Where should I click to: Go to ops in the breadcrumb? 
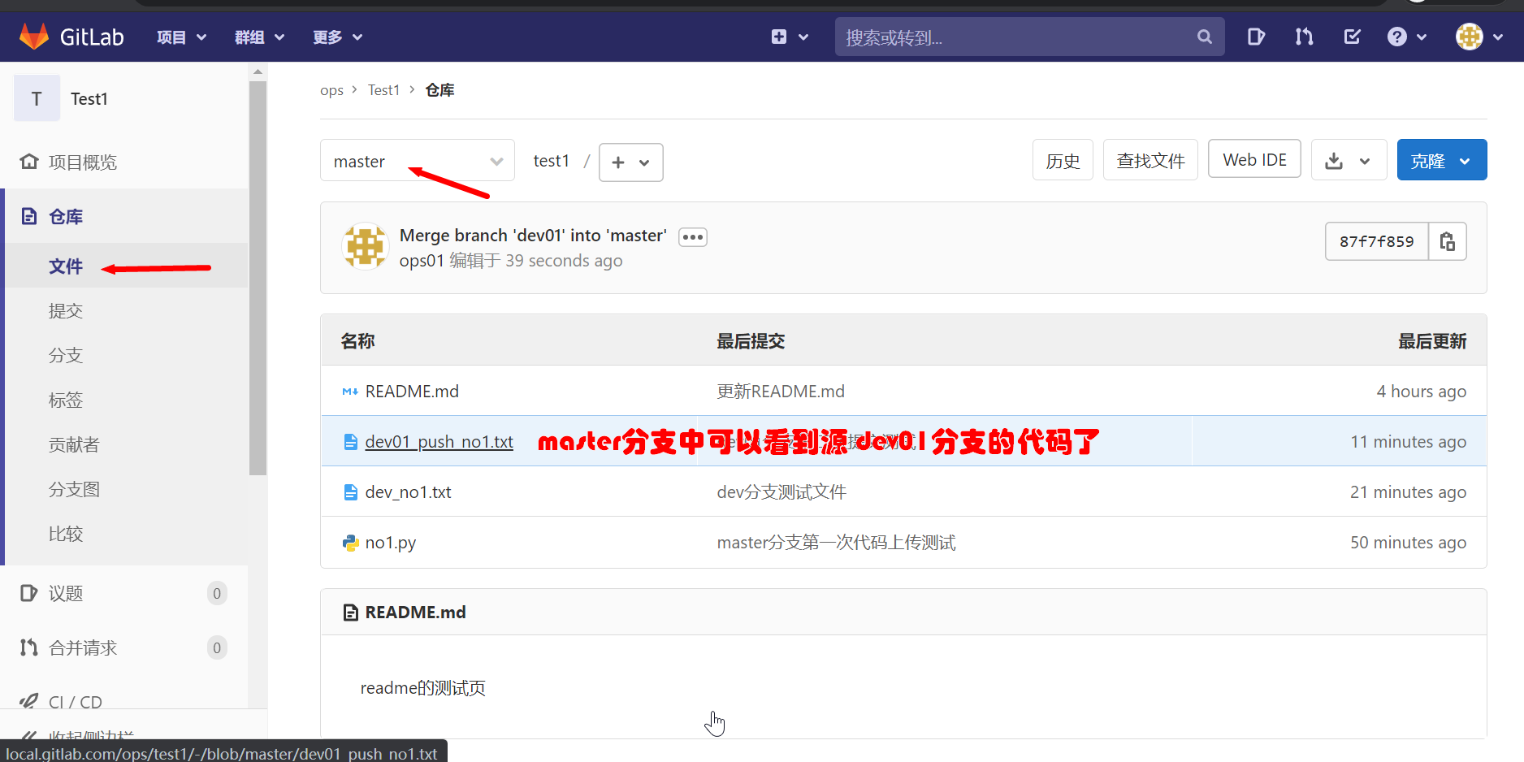pos(331,90)
